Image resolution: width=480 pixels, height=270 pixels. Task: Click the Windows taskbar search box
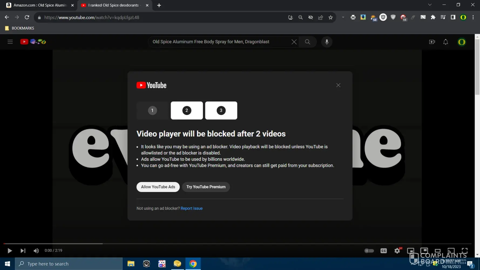click(x=69, y=264)
